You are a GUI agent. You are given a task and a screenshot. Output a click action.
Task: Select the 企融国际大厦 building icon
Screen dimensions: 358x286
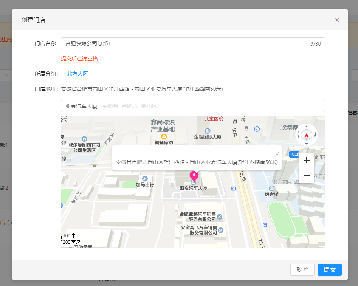coord(208,131)
